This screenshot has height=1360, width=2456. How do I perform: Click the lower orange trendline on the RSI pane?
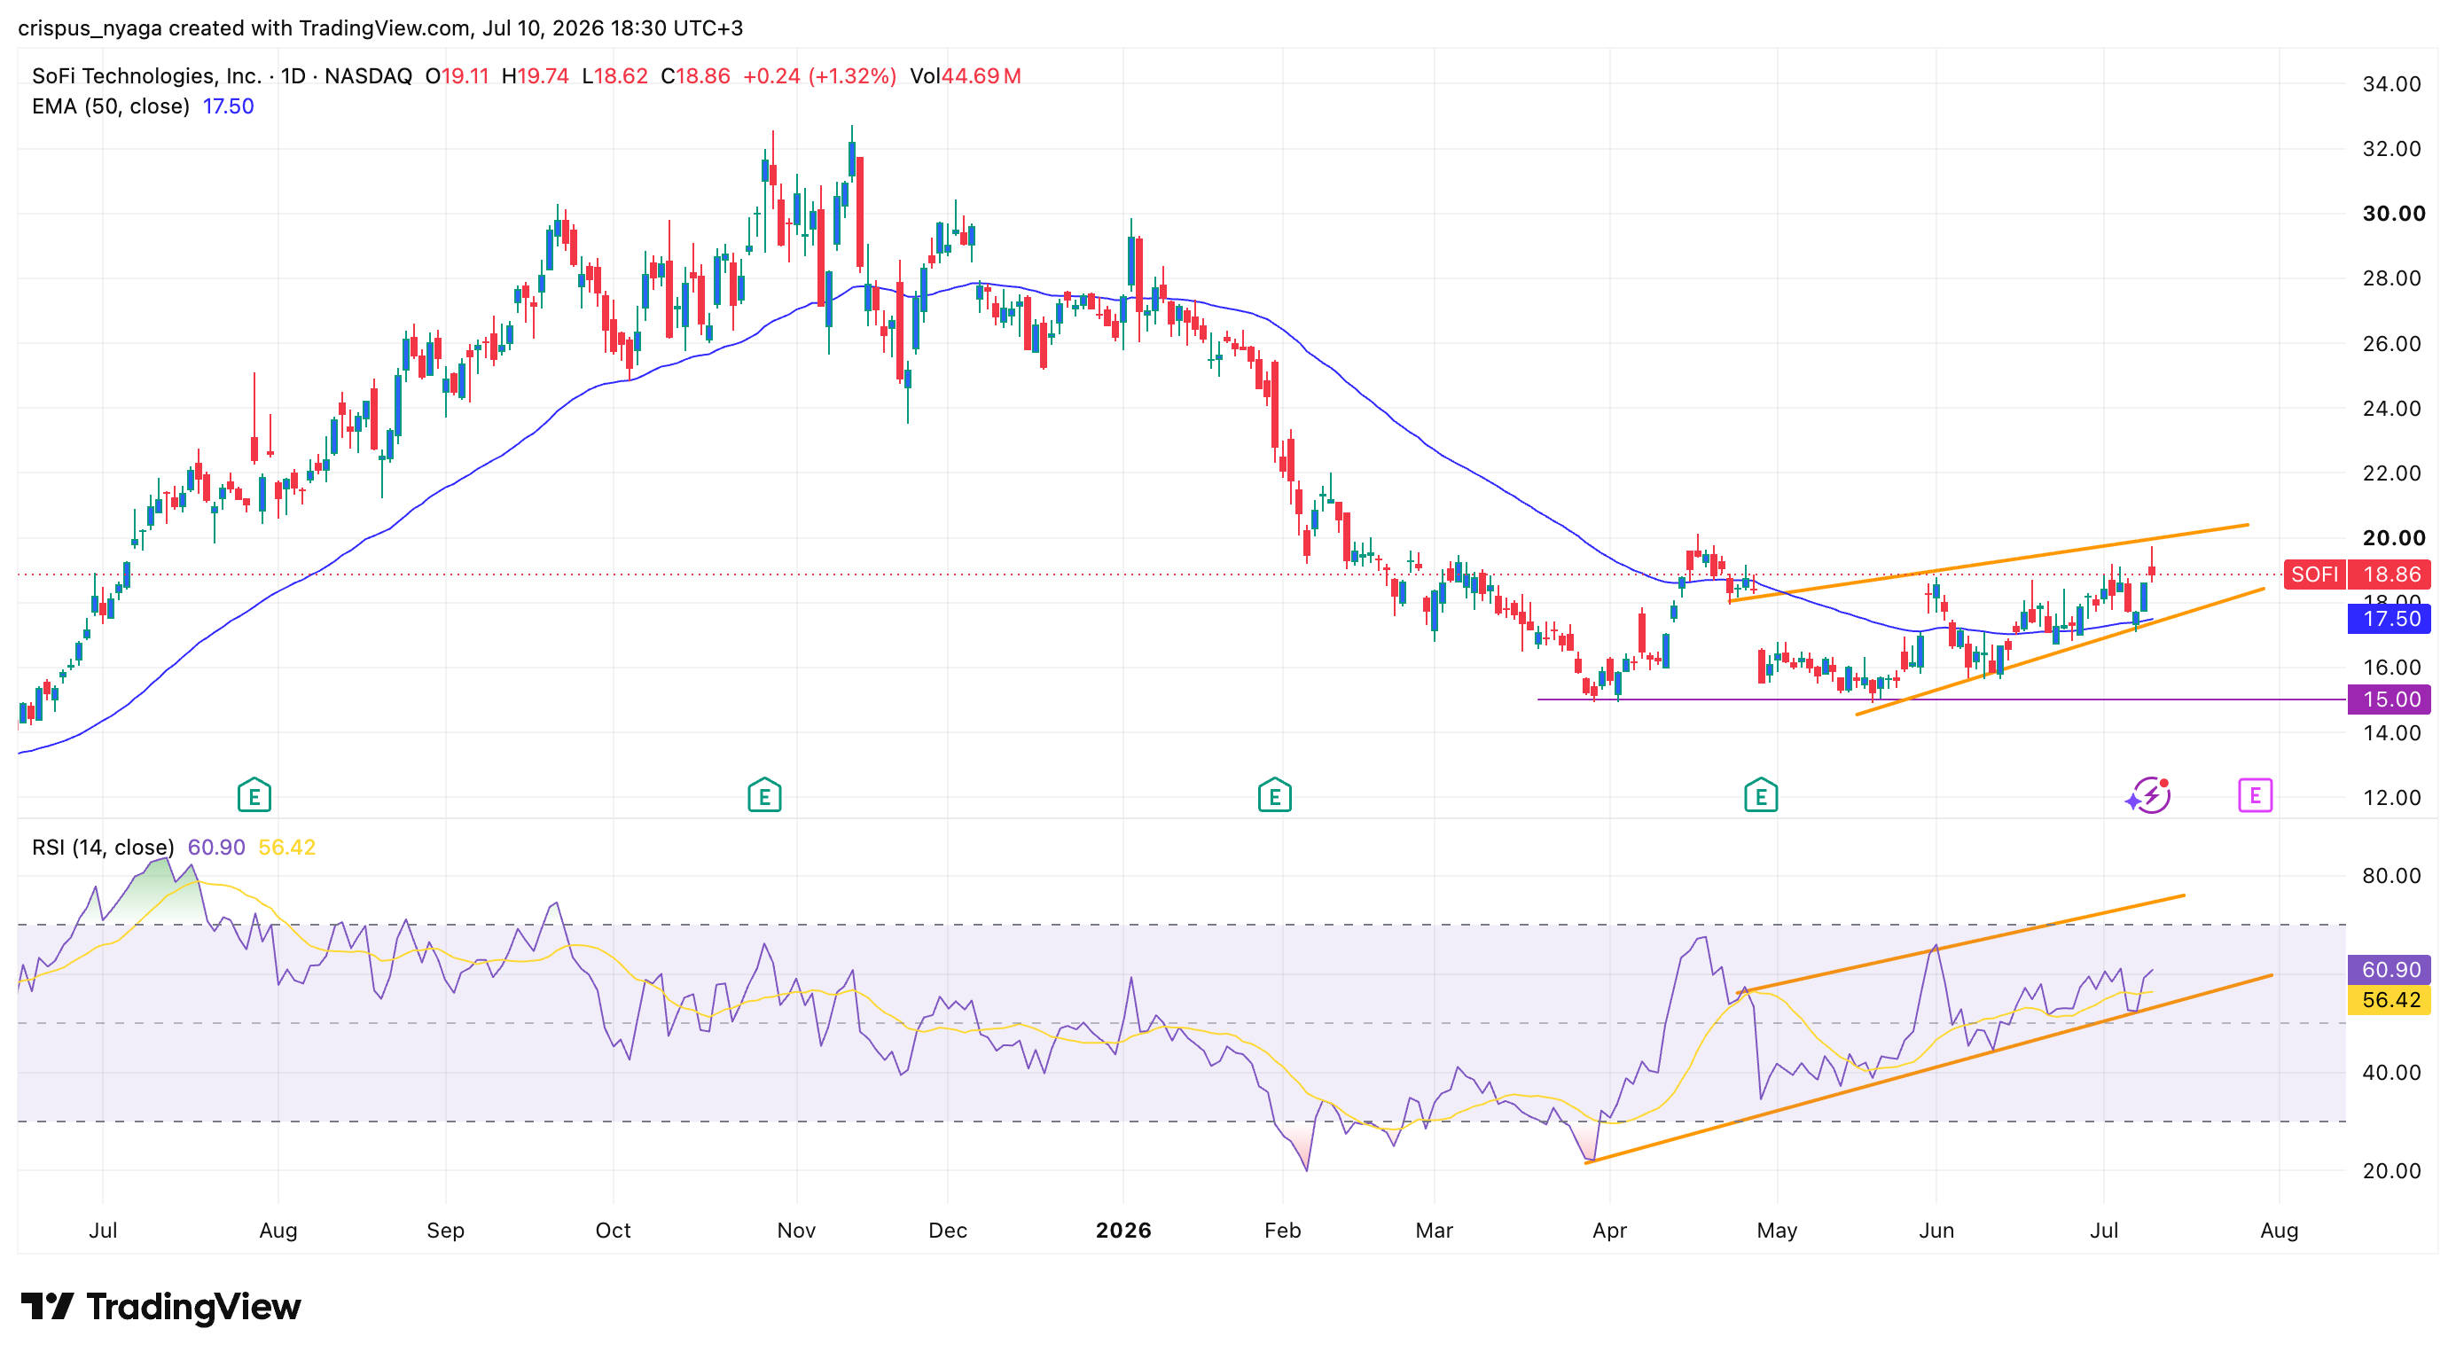(x=1928, y=1068)
